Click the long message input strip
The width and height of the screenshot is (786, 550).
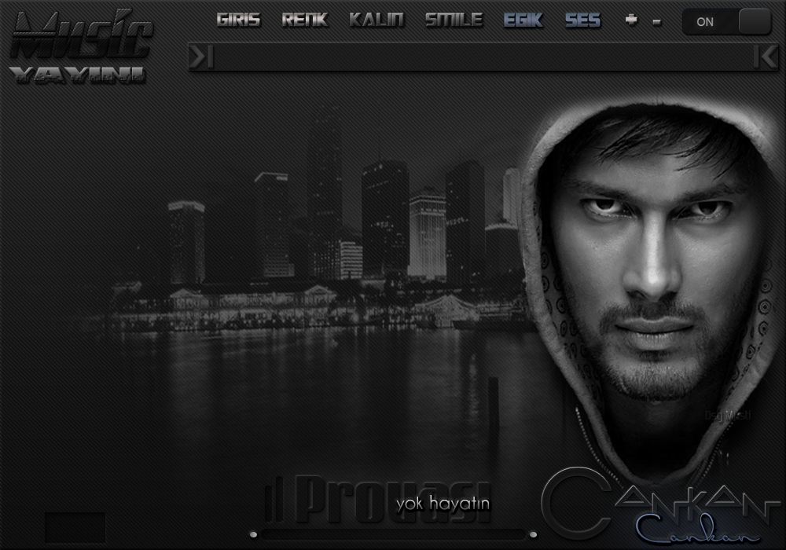483,57
